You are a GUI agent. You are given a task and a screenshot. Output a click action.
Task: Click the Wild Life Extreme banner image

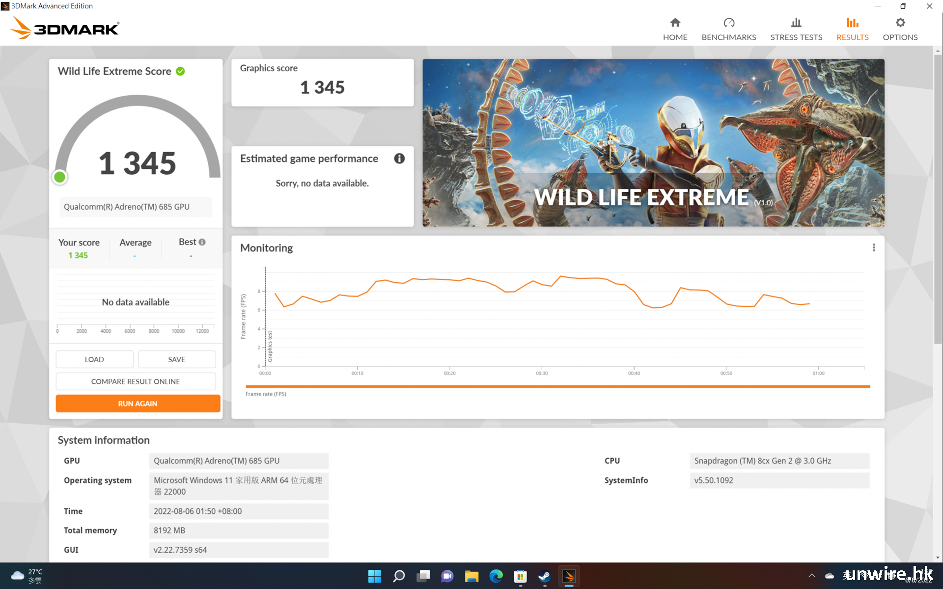[653, 142]
